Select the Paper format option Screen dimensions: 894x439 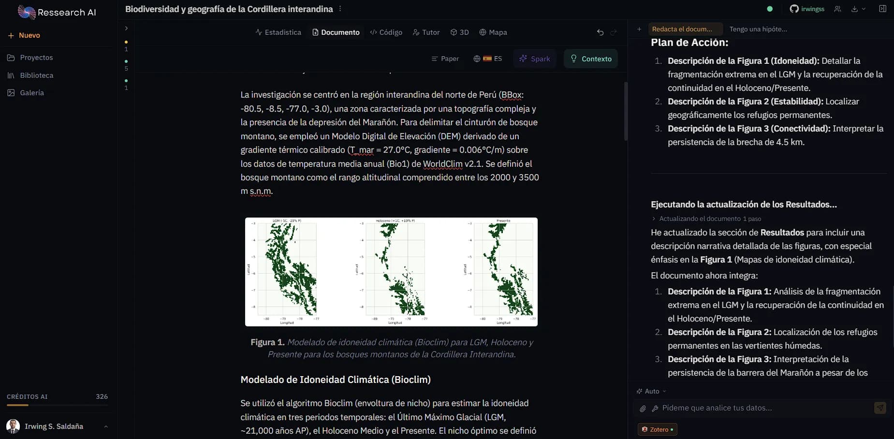[x=445, y=59]
